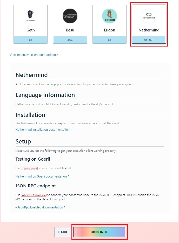Viewport: 179px width, 243px height.
Task: Click the Hyperledger Besu logo icon
Action: click(x=70, y=16)
